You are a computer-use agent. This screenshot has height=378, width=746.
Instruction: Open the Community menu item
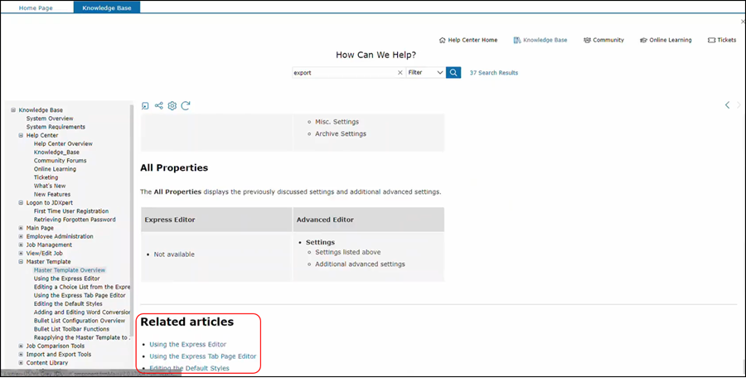pos(603,40)
